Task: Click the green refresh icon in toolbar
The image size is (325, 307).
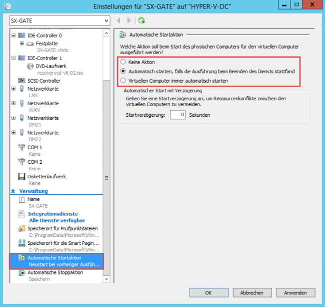Action: pos(142,21)
